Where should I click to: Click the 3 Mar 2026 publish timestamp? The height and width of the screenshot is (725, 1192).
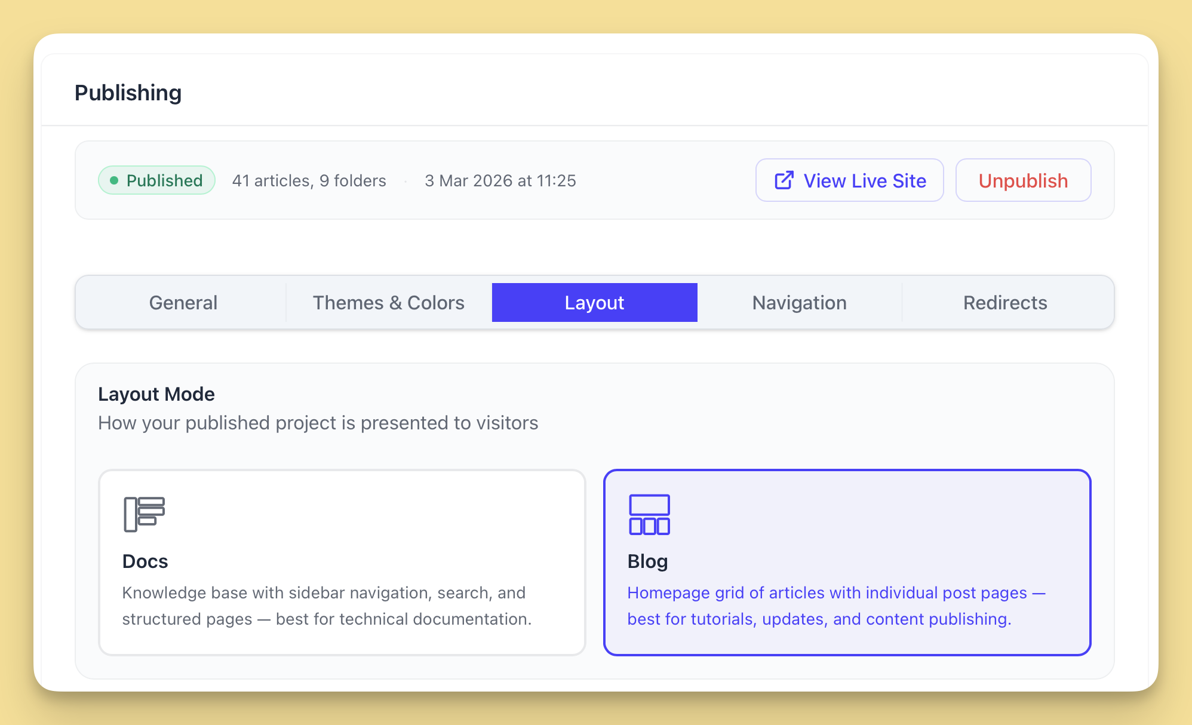500,180
